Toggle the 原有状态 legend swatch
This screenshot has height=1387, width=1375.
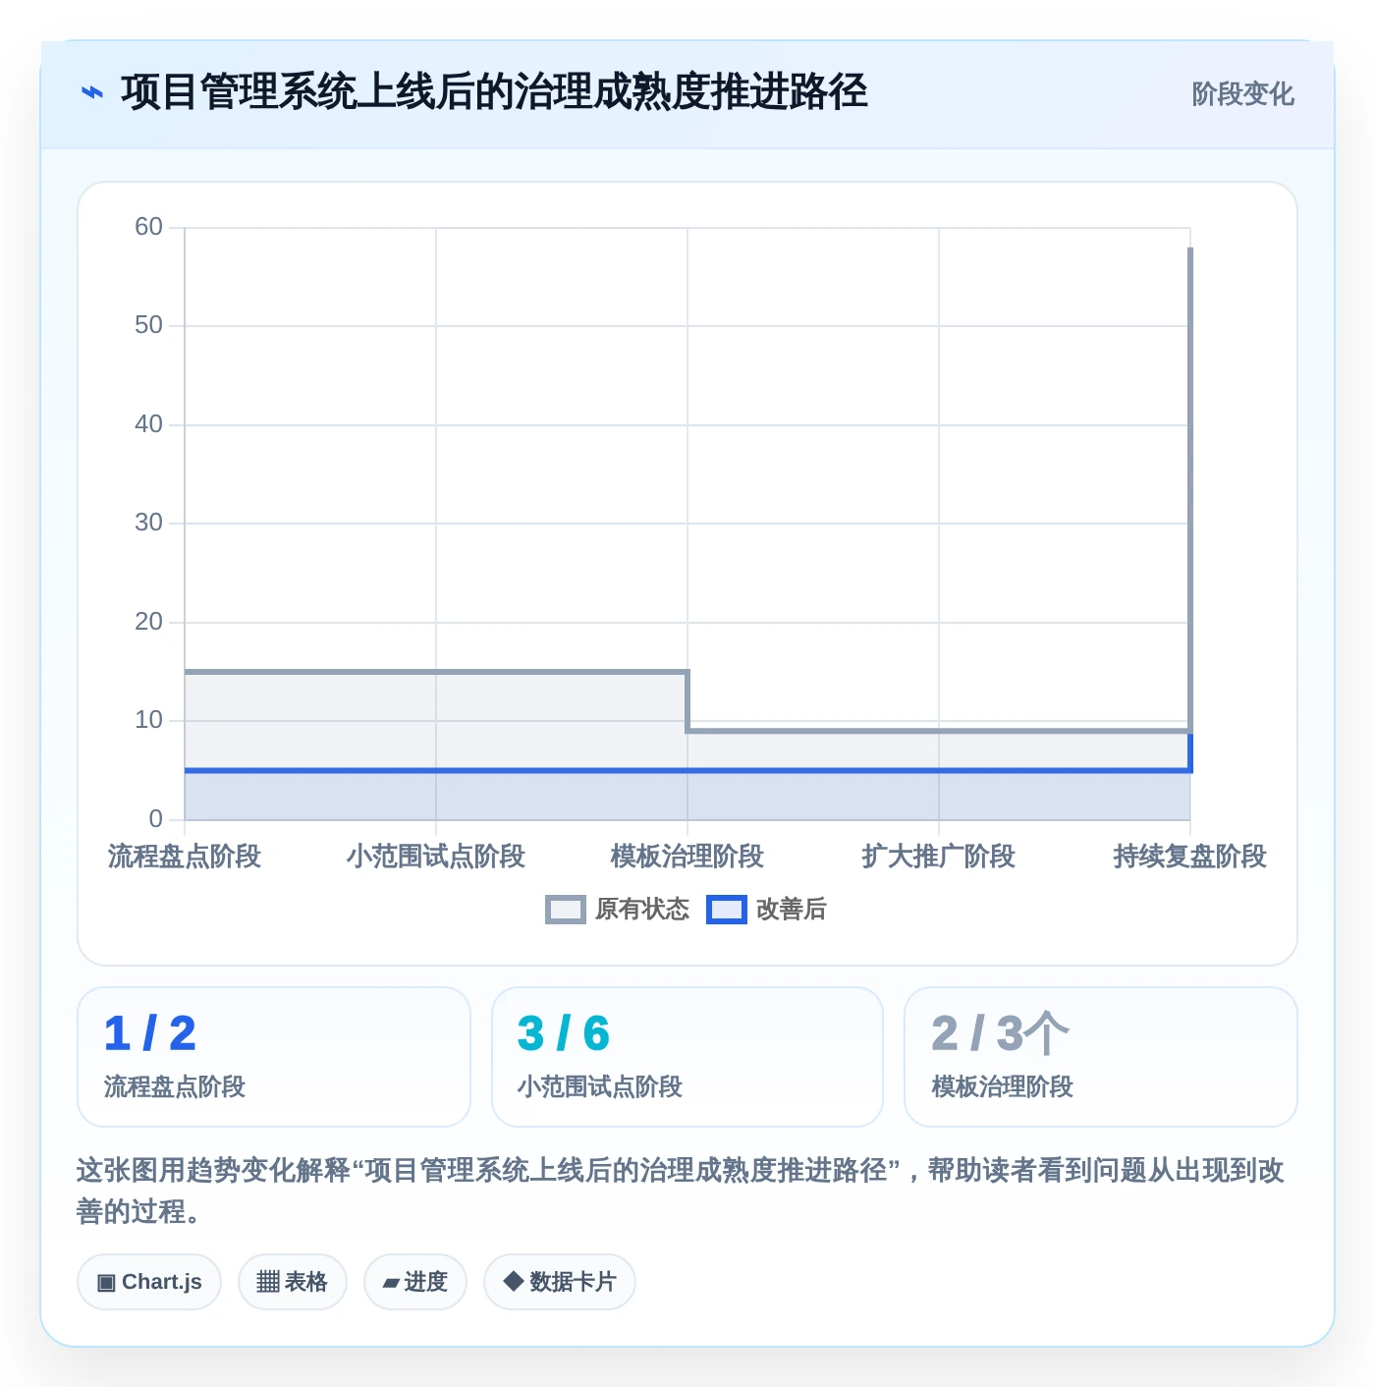pos(566,910)
